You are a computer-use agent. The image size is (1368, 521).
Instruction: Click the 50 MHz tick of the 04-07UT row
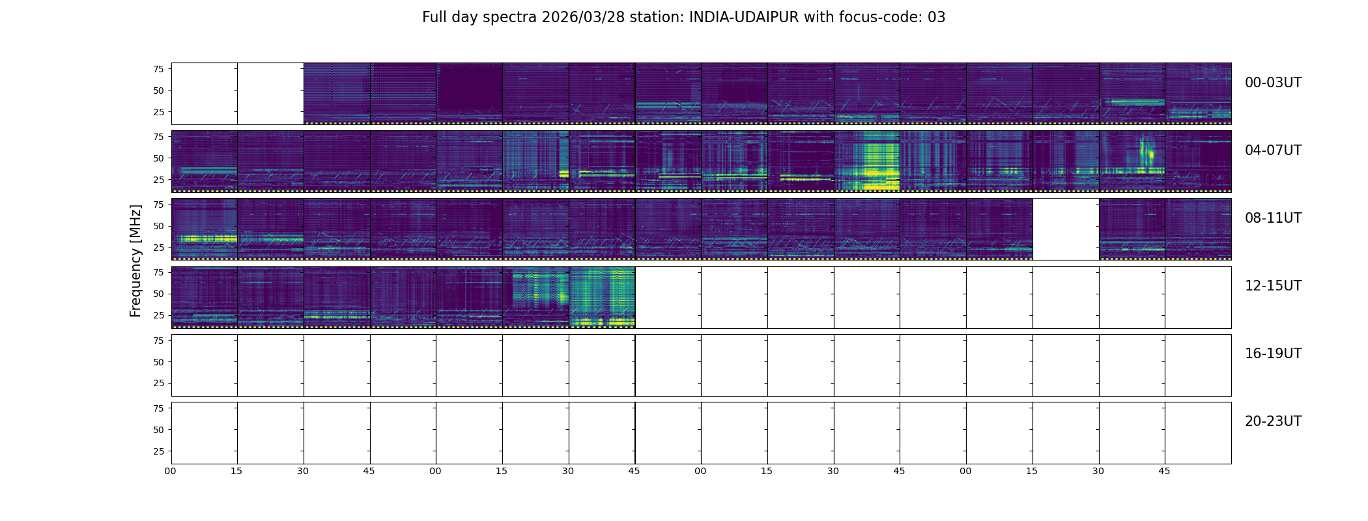[158, 158]
